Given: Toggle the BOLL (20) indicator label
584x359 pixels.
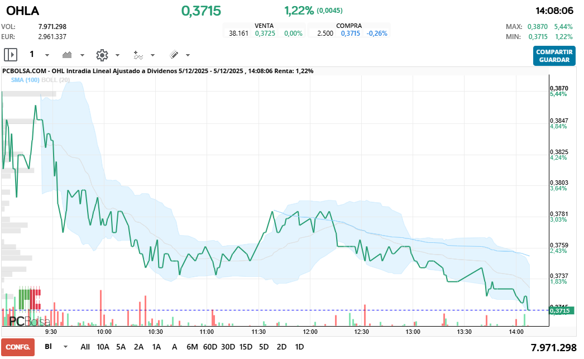Looking at the screenshot, I should pos(55,80).
